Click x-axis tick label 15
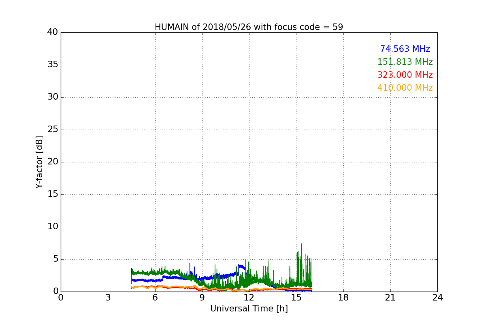486x324 pixels. pos(296,298)
